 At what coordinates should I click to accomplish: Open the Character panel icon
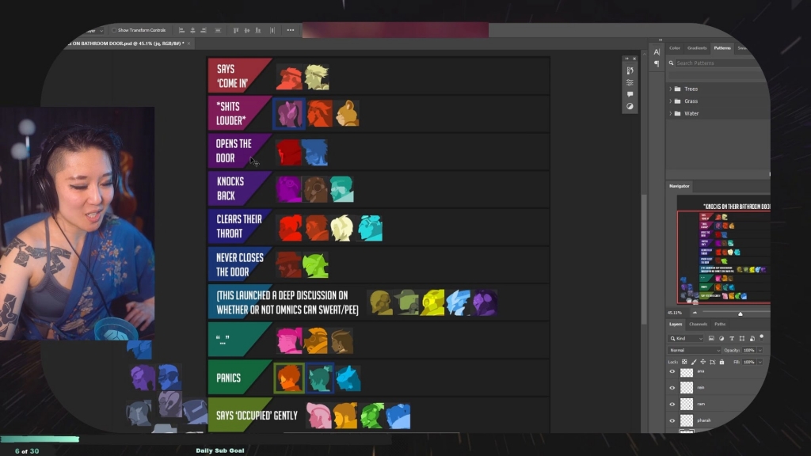tap(657, 51)
